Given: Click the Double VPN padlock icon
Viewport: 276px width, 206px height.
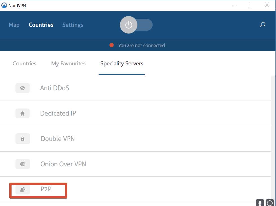Looking at the screenshot, I should pos(23,139).
